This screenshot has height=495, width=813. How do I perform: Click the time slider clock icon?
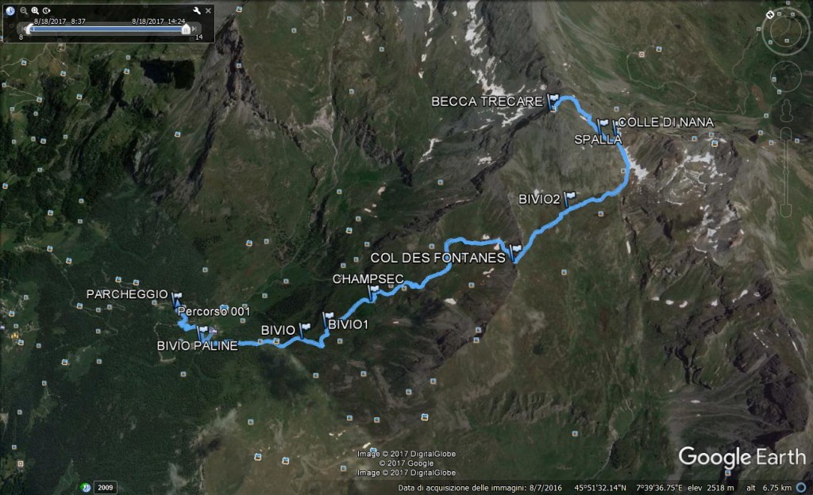click(10, 10)
